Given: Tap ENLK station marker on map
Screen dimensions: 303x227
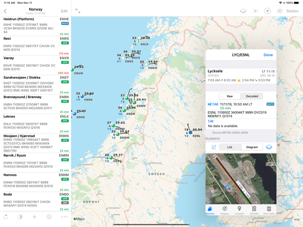Looking at the screenshot, I should (139, 41).
